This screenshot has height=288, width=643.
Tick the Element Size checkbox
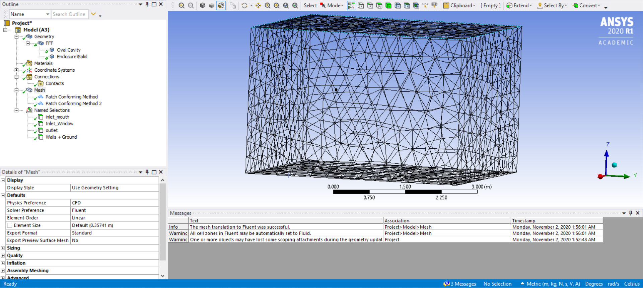10,225
